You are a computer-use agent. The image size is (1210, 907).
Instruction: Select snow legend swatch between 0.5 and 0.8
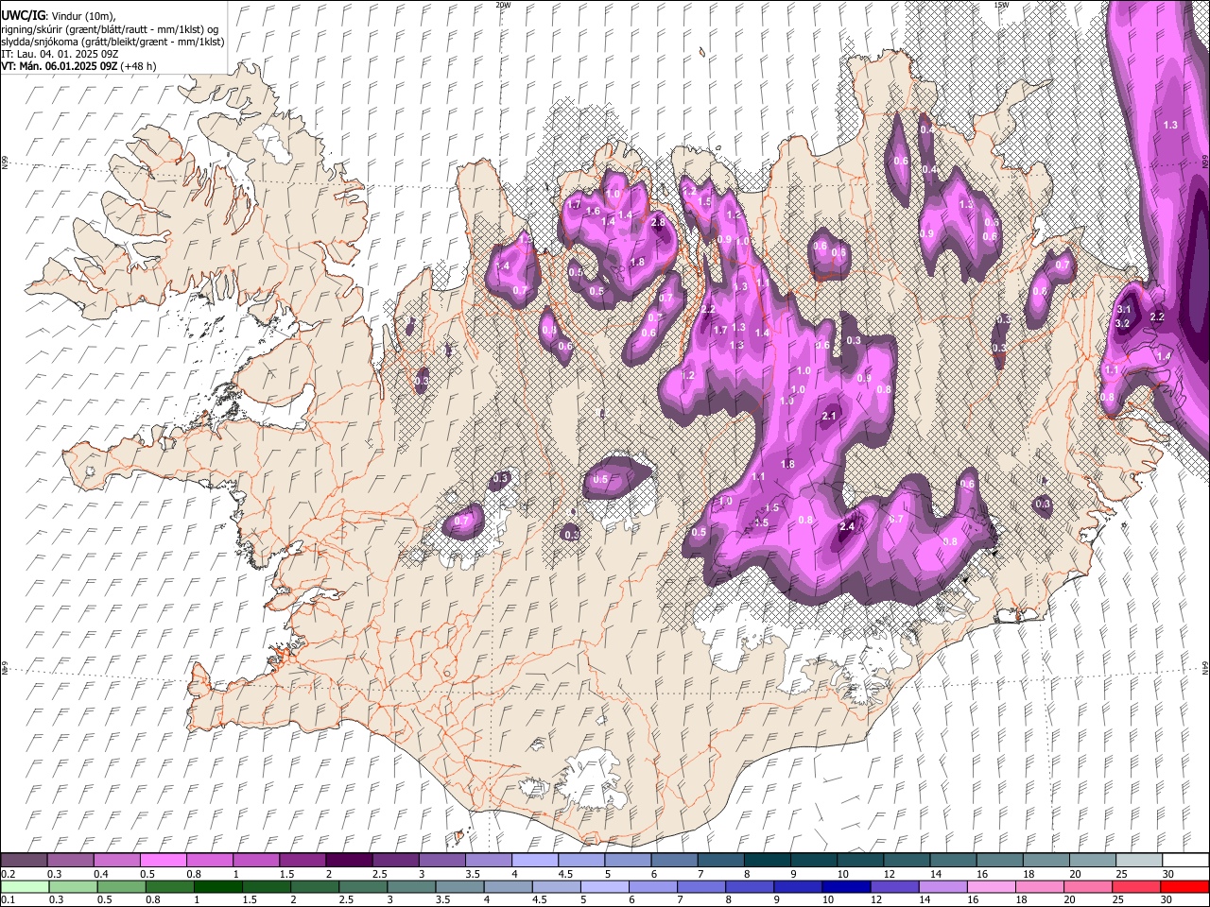pyautogui.click(x=164, y=860)
